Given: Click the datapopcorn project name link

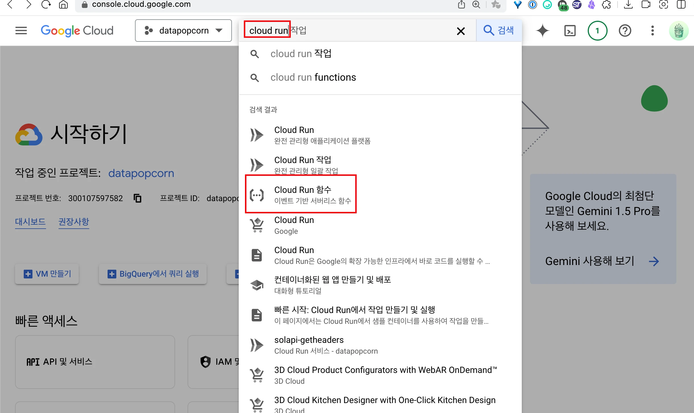Looking at the screenshot, I should tap(141, 173).
